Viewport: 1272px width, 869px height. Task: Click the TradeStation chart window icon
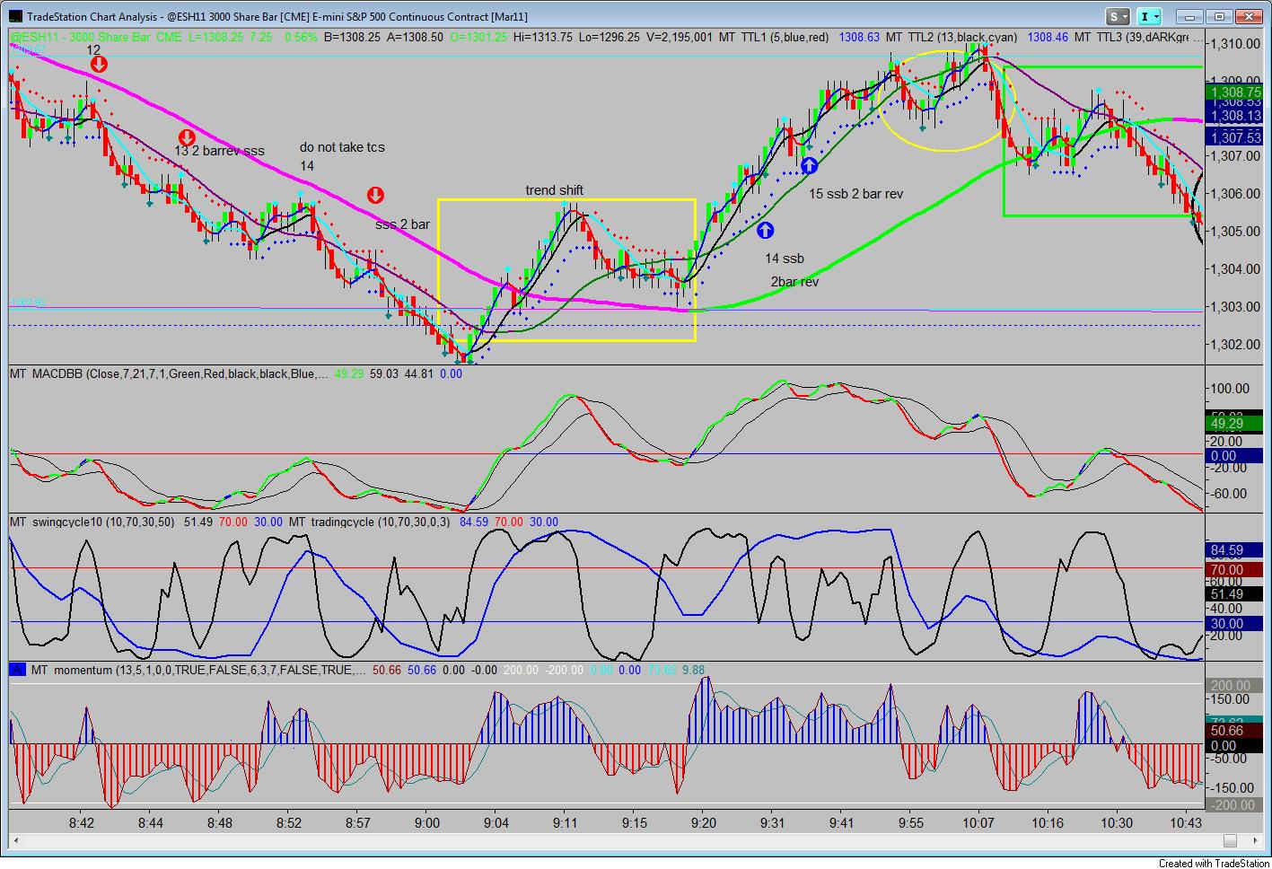15,16
